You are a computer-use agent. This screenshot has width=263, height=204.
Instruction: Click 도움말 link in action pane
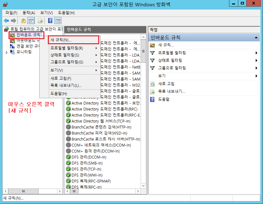164,99
